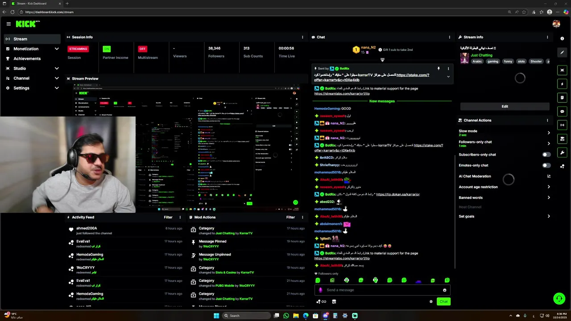Open the profile avatar at top right
The image size is (571, 321).
556,24
